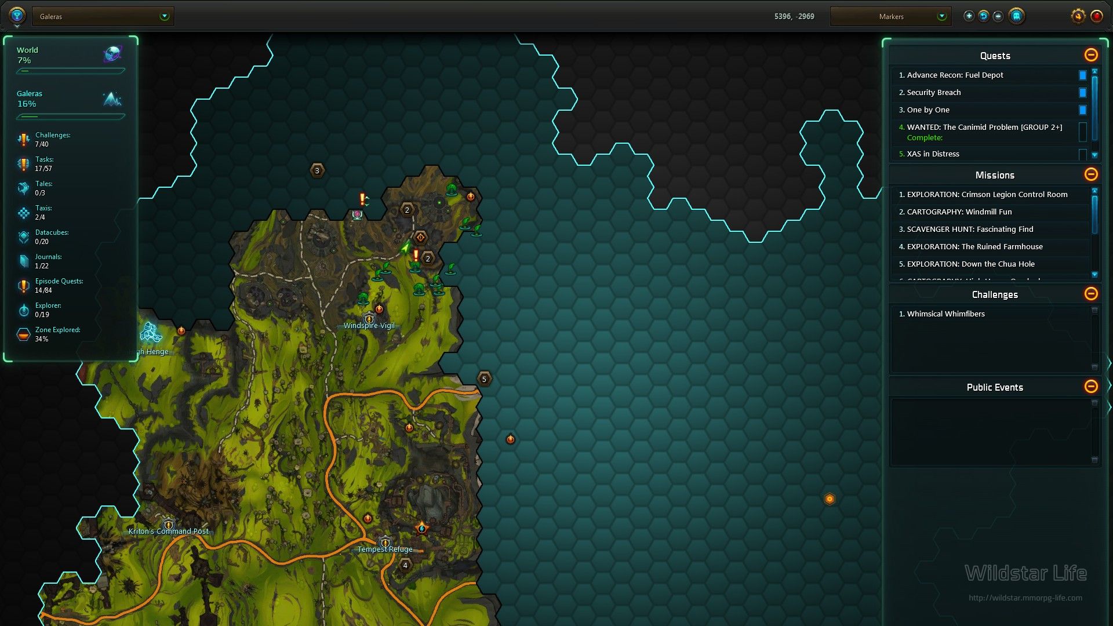The image size is (1113, 626).
Task: Click the zoom in plus button
Action: click(969, 16)
